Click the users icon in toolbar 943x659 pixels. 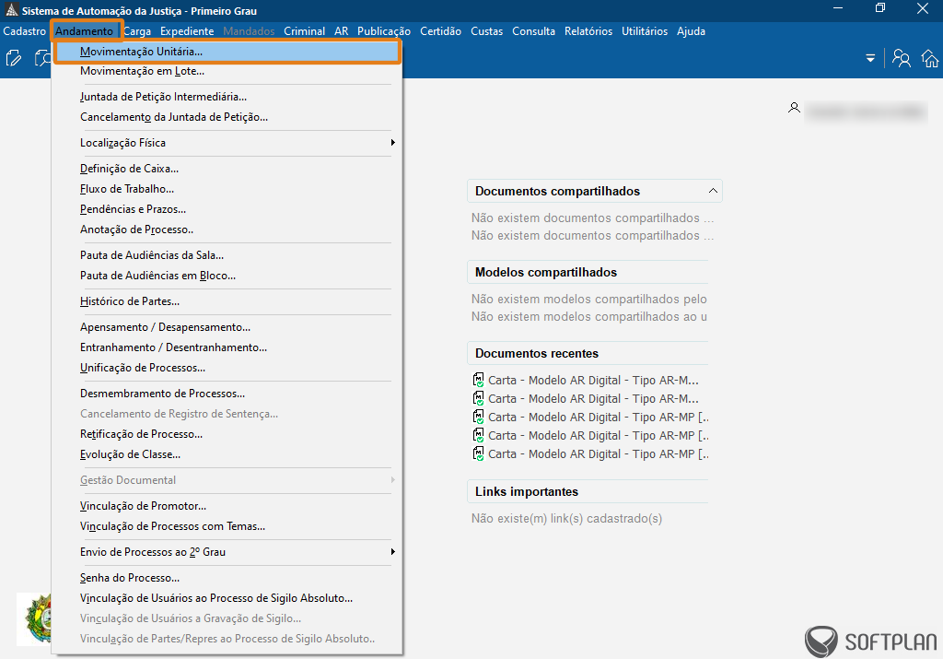click(901, 58)
